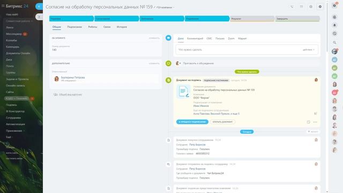Click изменить link in Дополнительно section
The image size is (343, 193).
[x=154, y=63]
